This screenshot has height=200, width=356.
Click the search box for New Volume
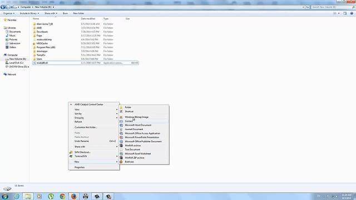pos(333,7)
